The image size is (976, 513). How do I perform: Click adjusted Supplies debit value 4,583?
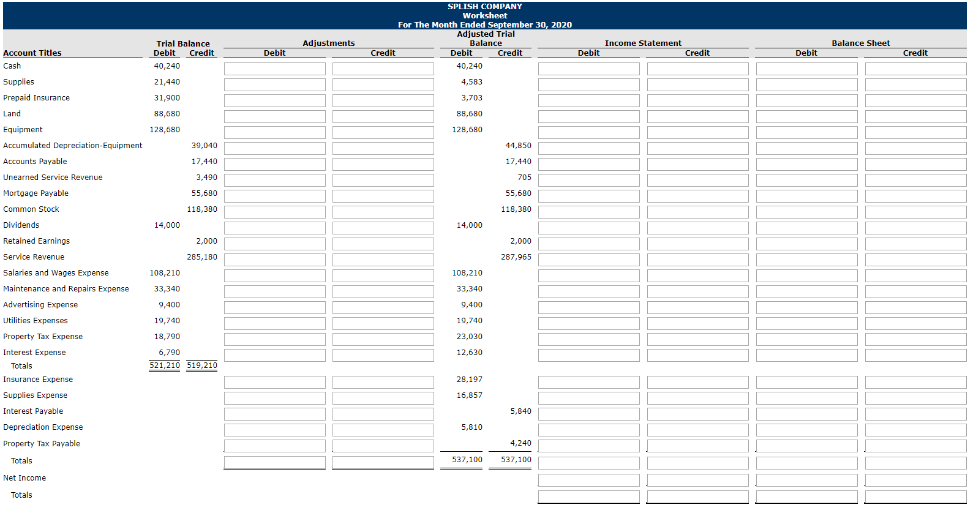tap(472, 82)
